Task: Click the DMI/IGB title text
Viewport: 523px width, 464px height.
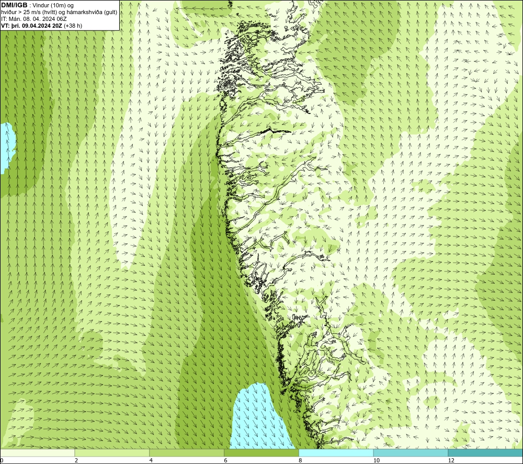Action: (14, 5)
